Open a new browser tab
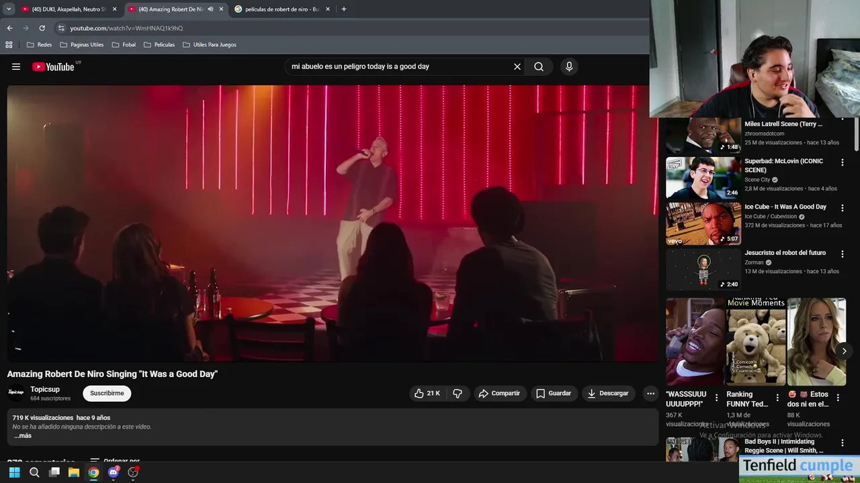The width and height of the screenshot is (860, 483). (x=344, y=9)
